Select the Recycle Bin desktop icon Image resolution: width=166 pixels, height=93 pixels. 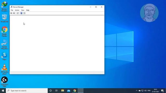click(x=4, y=18)
